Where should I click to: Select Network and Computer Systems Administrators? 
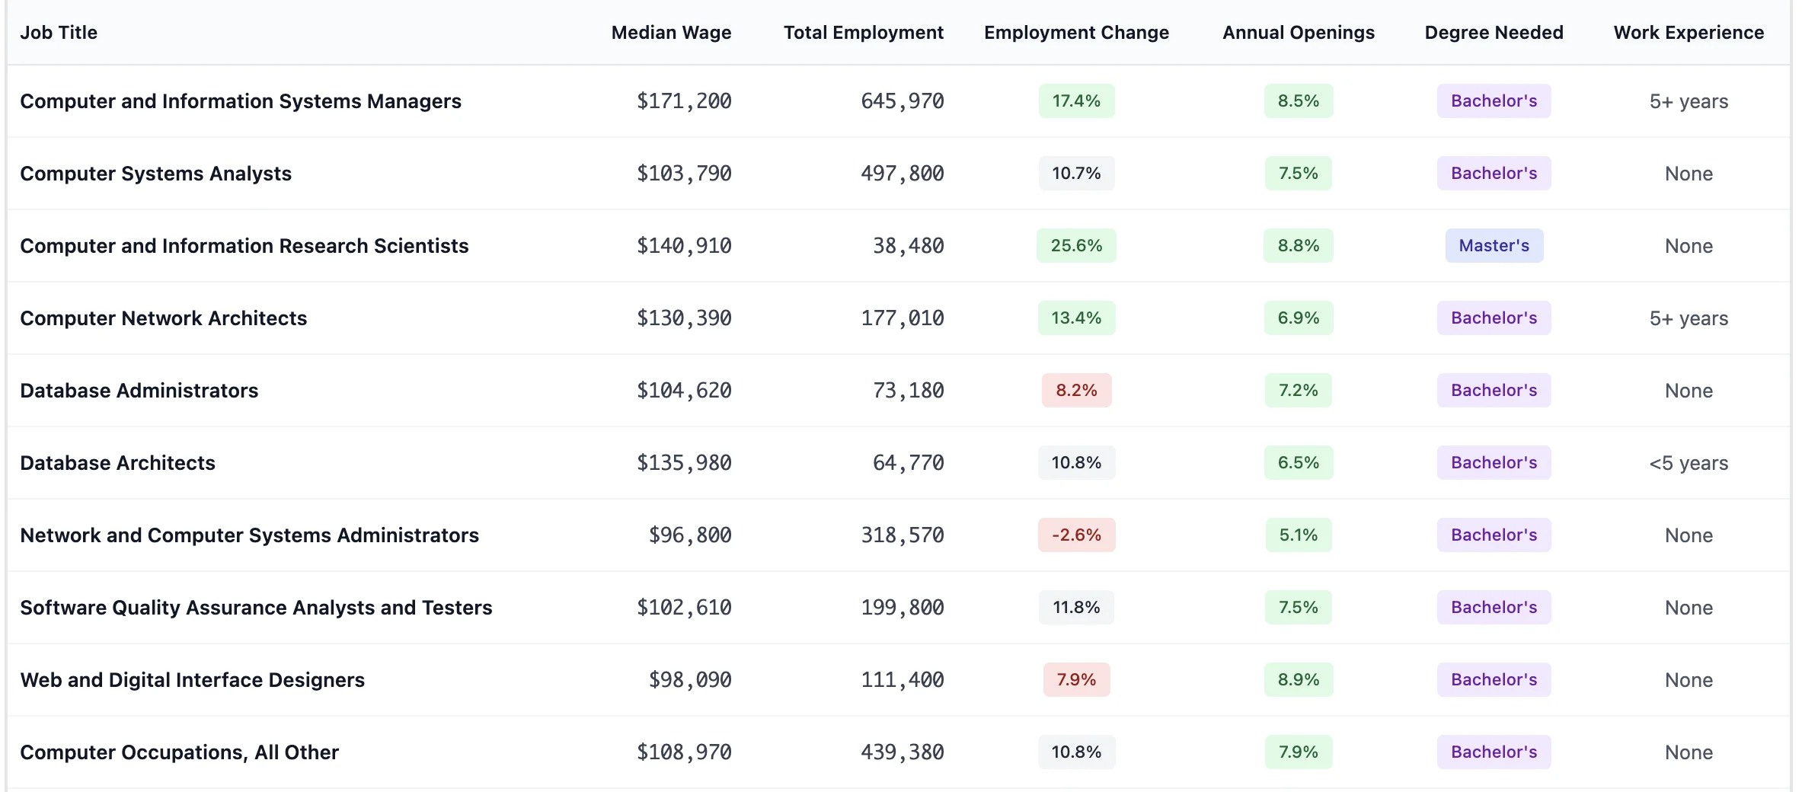tap(250, 535)
